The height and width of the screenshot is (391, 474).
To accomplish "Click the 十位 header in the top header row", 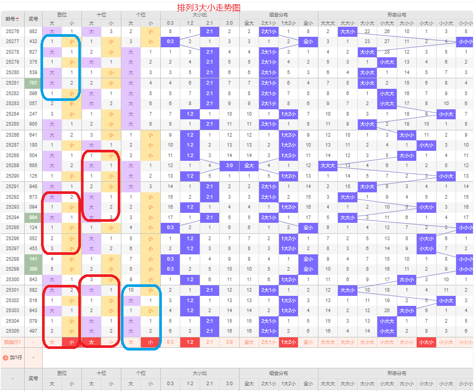I will tap(101, 15).
